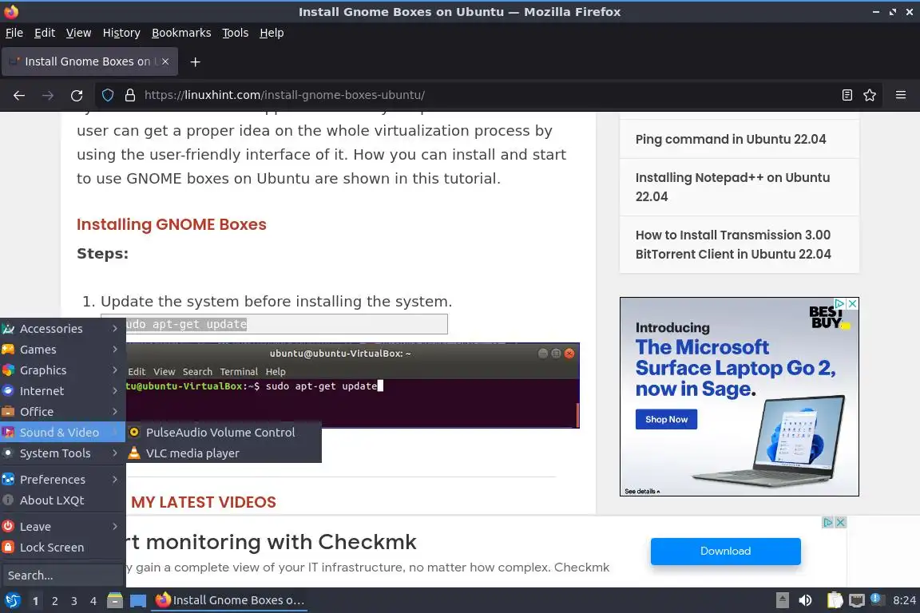
Task: Close the Best Buy ad
Action: click(853, 303)
